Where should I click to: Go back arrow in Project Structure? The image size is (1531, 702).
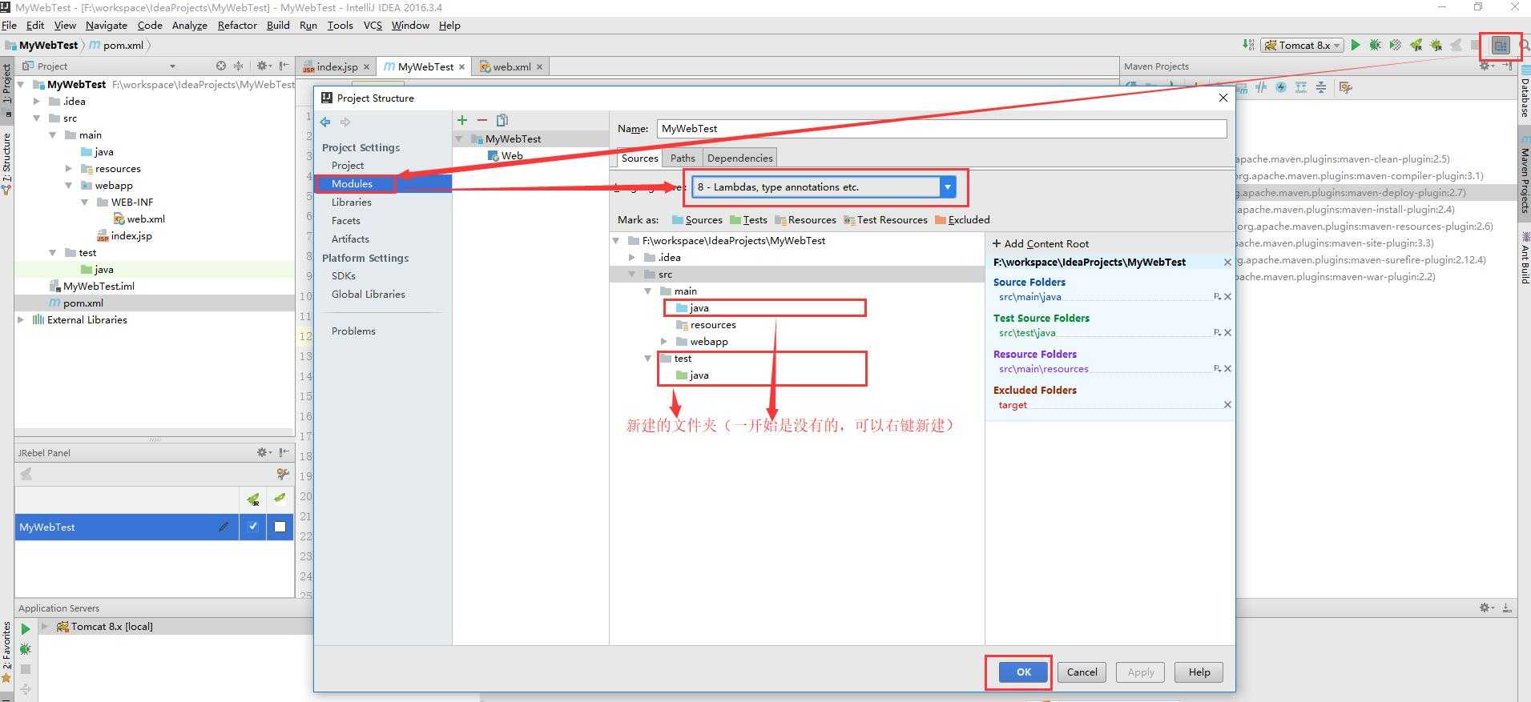325,122
